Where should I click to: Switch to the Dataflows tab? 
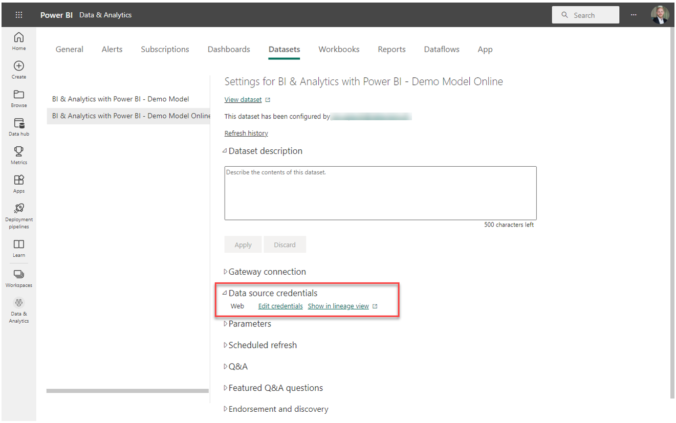click(x=442, y=50)
